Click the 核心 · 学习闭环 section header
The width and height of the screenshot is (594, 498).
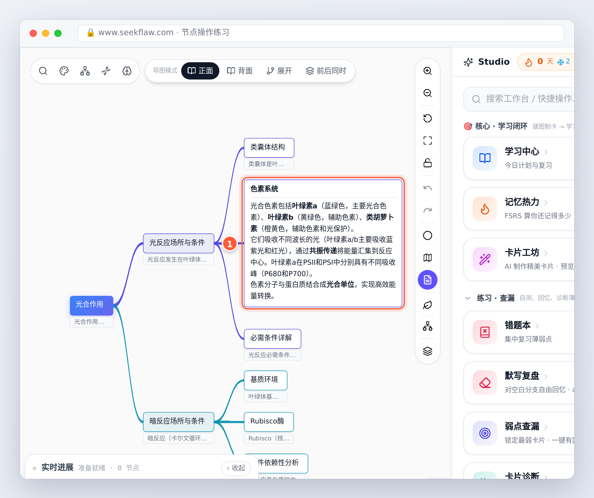coord(501,126)
